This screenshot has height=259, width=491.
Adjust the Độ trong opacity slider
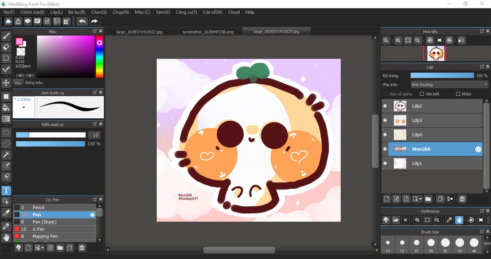click(442, 76)
